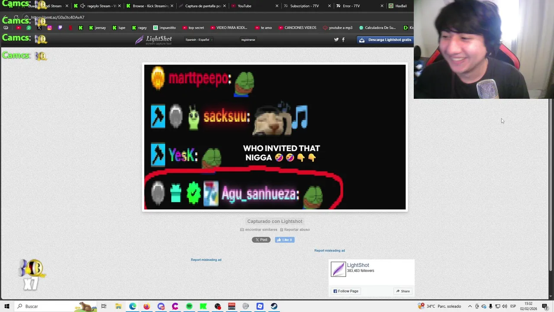Close the YouTube tab

pyautogui.click(x=277, y=6)
